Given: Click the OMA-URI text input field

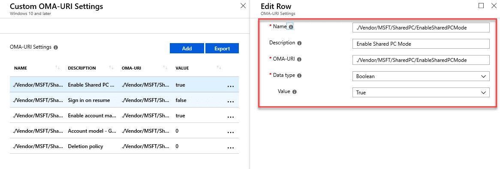Looking at the screenshot, I should [421, 60].
